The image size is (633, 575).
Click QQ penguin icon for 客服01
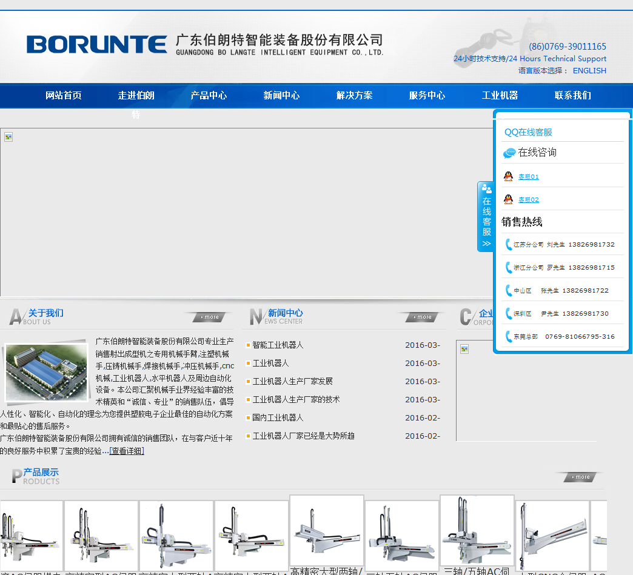coord(508,176)
